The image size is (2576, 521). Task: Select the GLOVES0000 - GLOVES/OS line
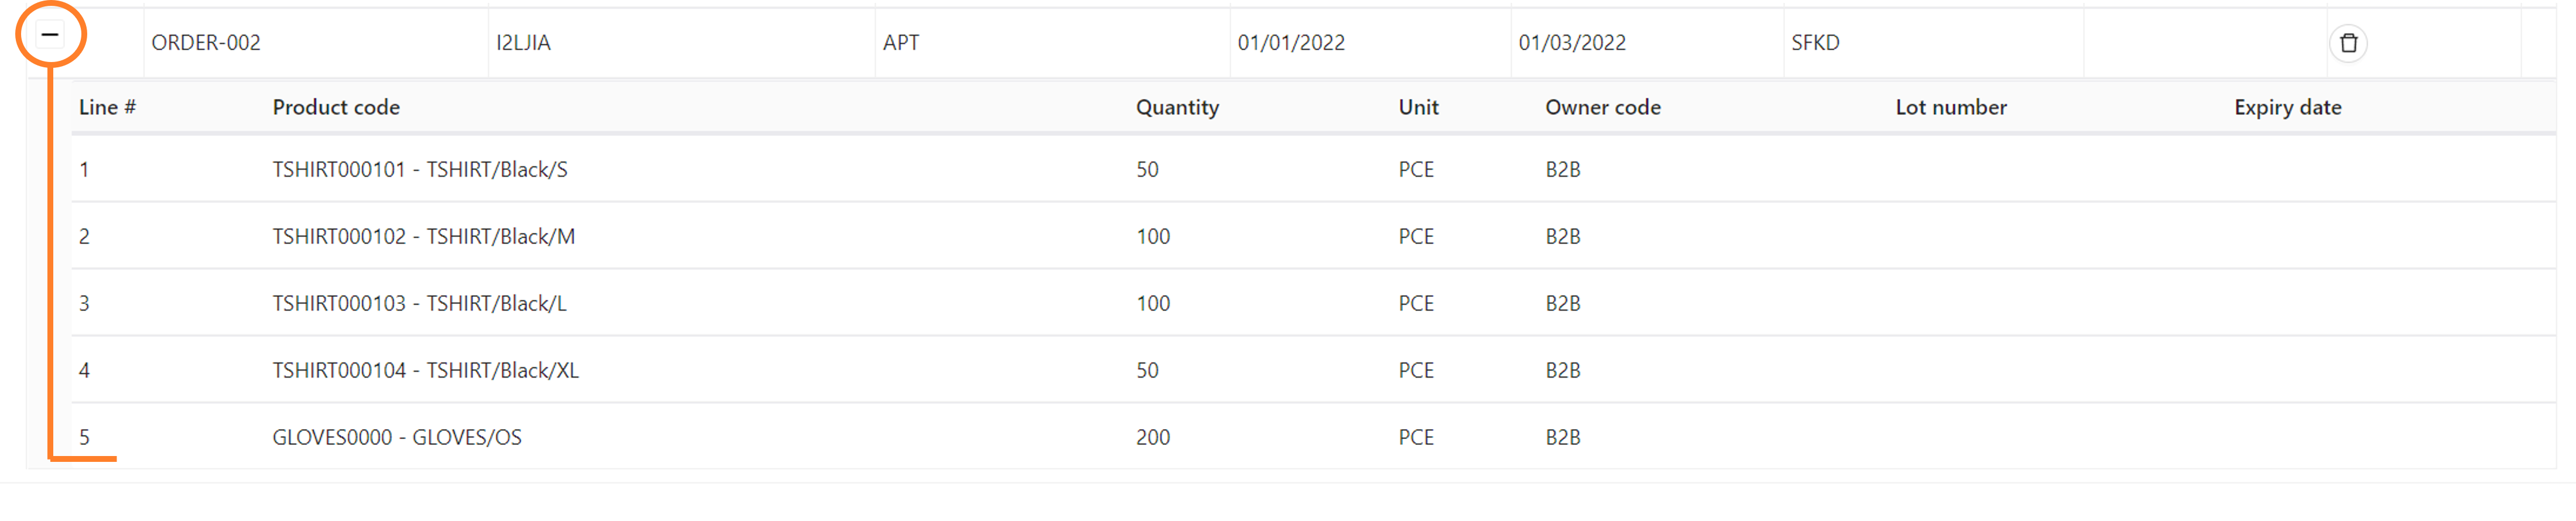397,438
